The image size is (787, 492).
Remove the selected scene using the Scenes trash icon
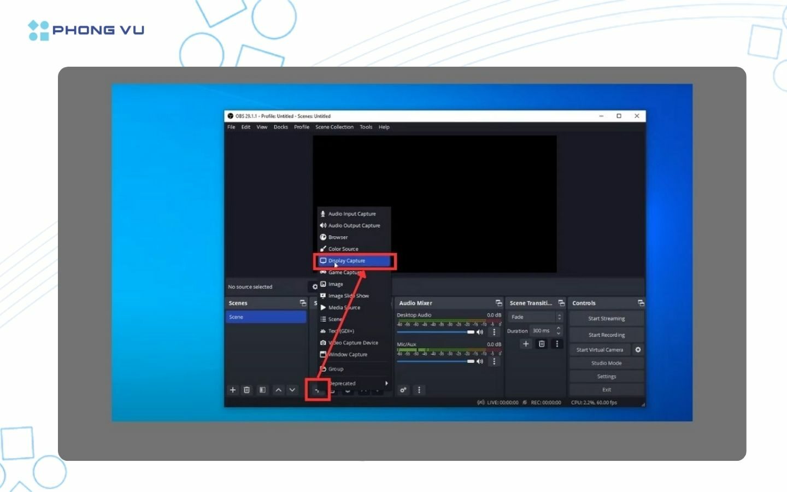pos(247,390)
